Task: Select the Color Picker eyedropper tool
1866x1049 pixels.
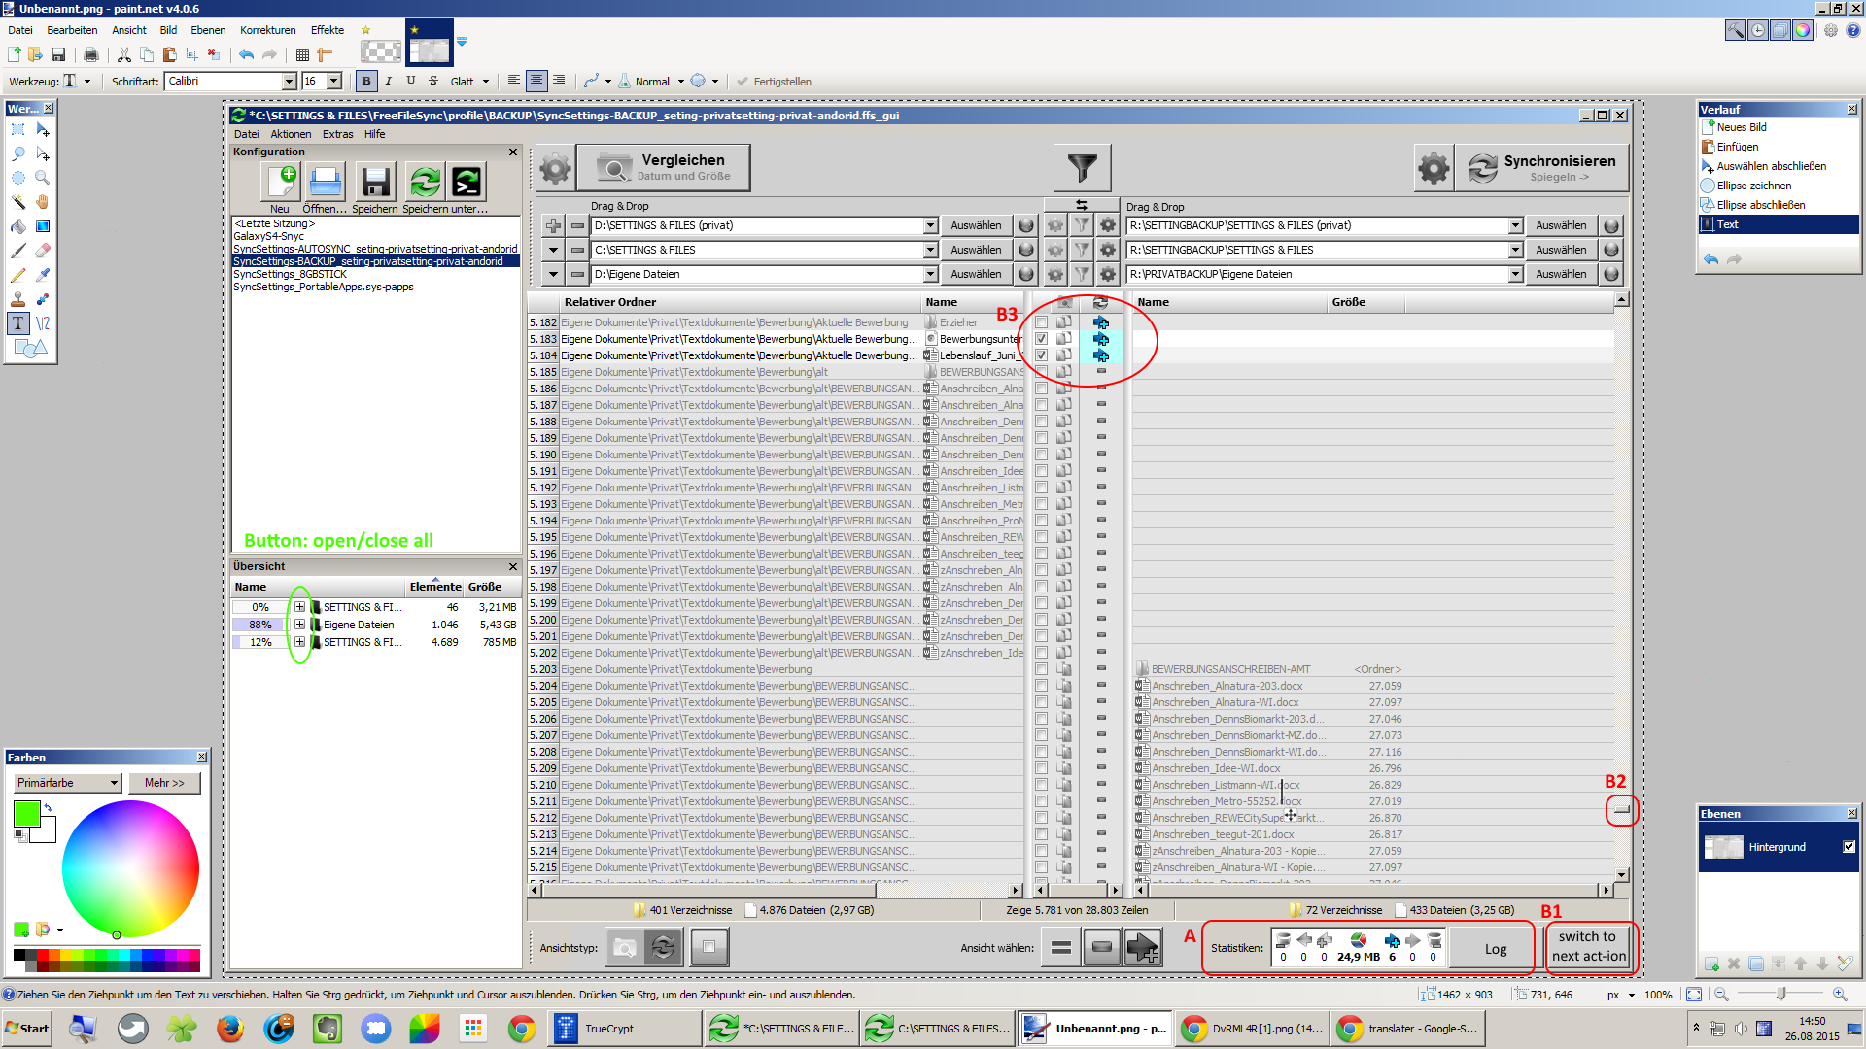Action: (x=43, y=275)
